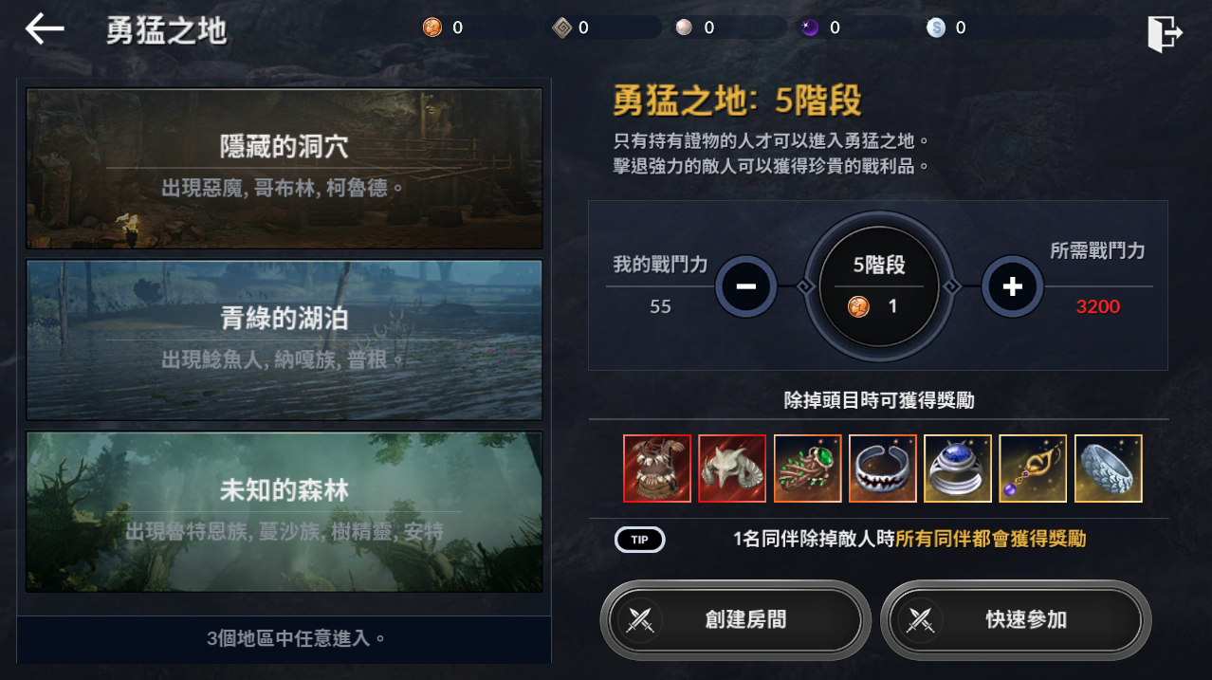Tap the 5階段 stage circle
Screen dimensions: 1212x680
pos(879,286)
